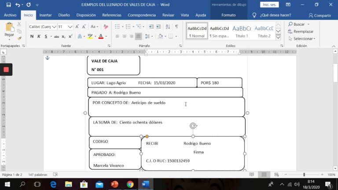Switch to Web Layout view in status bar
This screenshot has width=338, height=190.
[276, 175]
